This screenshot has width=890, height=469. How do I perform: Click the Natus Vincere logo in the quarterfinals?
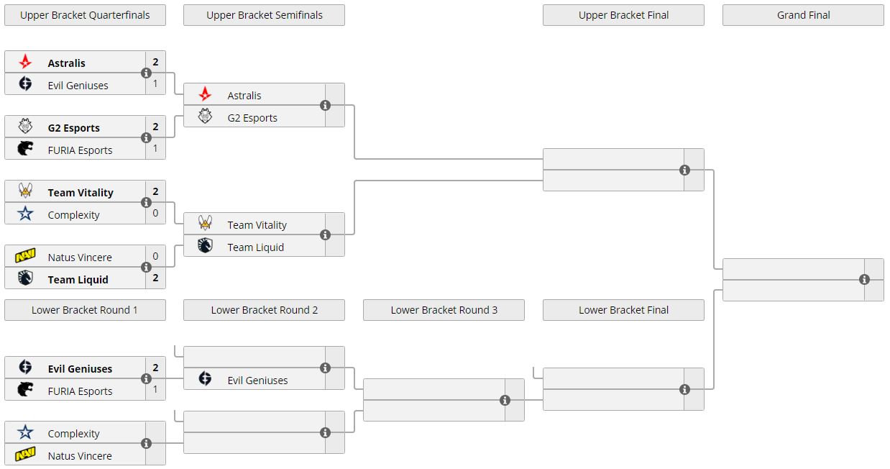click(x=25, y=257)
